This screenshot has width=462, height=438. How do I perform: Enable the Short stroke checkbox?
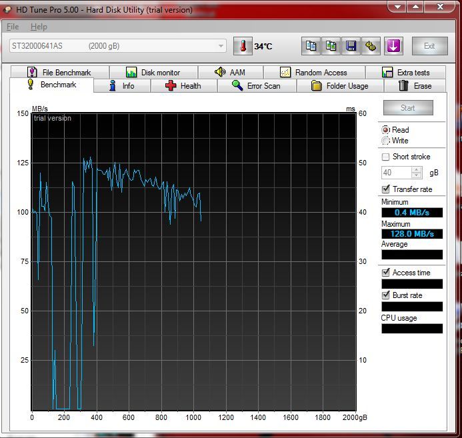click(385, 157)
